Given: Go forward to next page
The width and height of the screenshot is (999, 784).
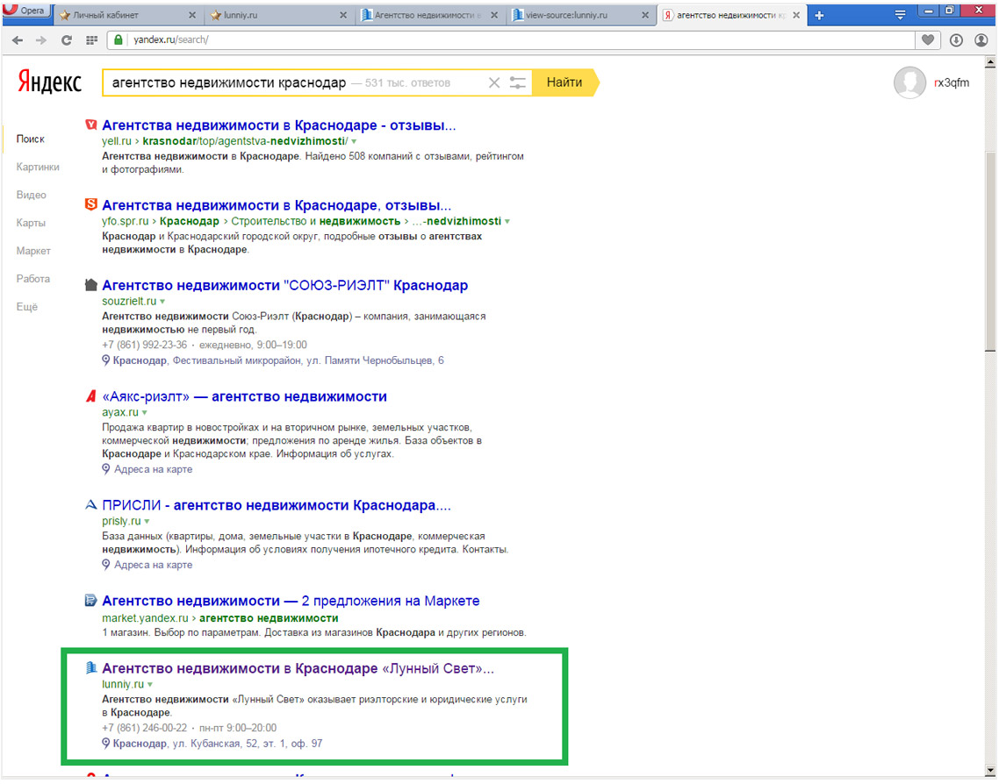Looking at the screenshot, I should point(41,40).
